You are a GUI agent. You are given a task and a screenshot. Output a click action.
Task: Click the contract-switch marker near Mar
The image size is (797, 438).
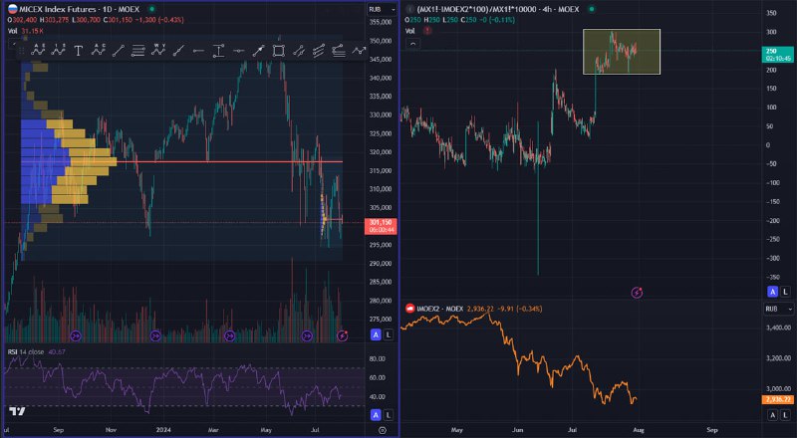coord(230,335)
